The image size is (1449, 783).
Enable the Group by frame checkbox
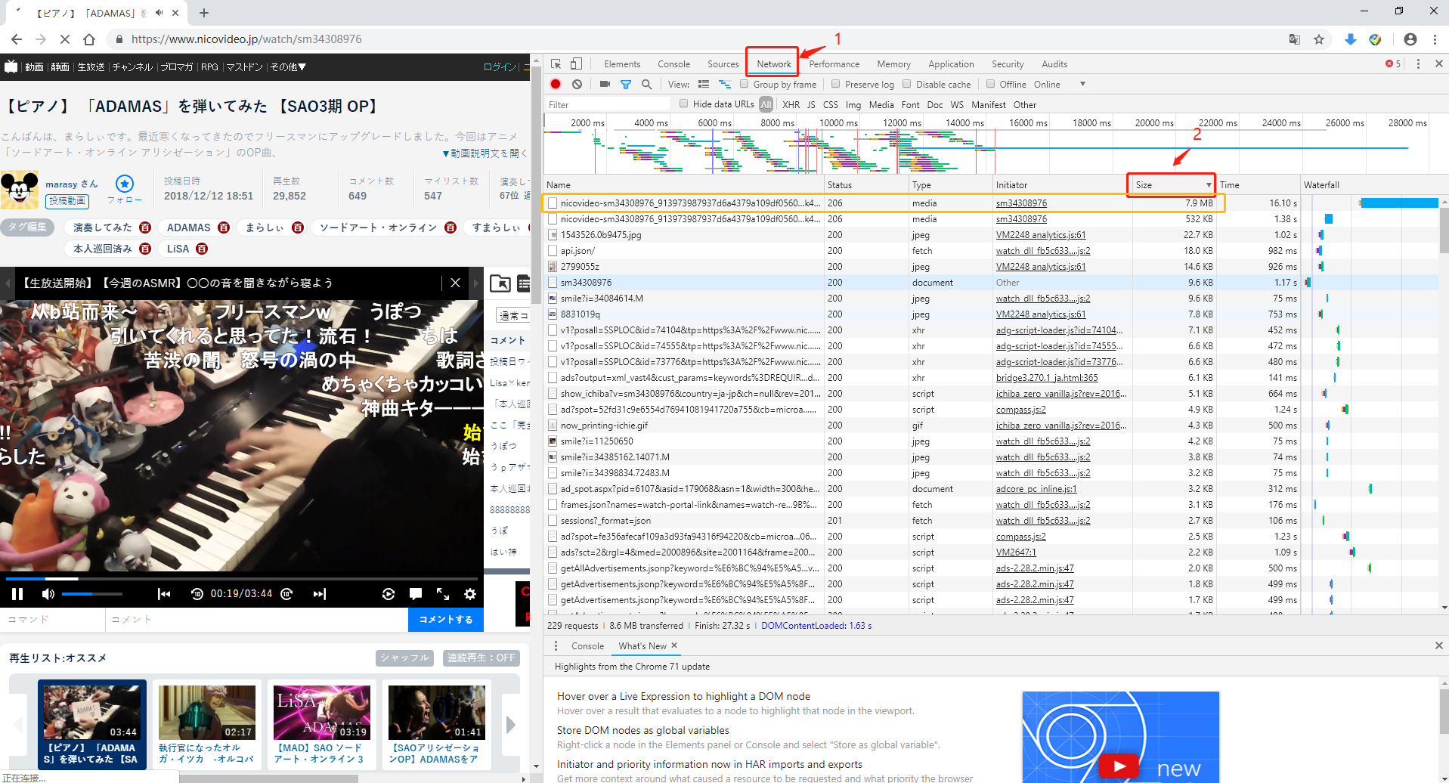pos(745,84)
